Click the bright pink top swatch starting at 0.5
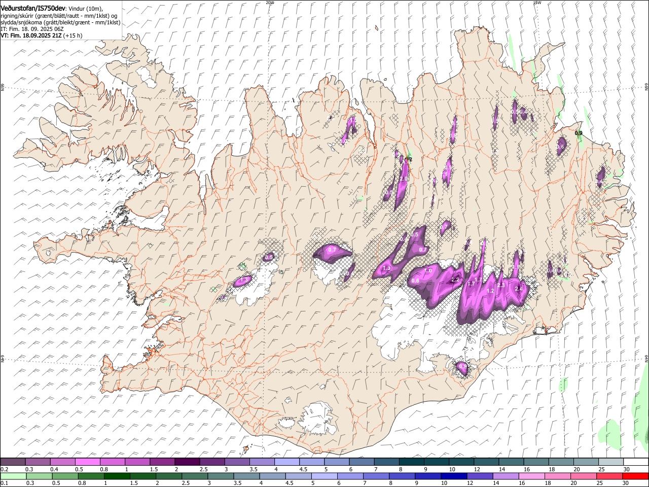Screen dimensions: 649x487 (x=87, y=462)
